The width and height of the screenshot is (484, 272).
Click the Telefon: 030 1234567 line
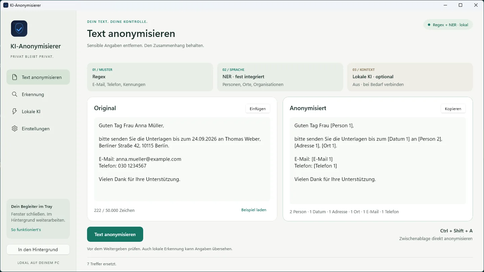[x=123, y=166]
